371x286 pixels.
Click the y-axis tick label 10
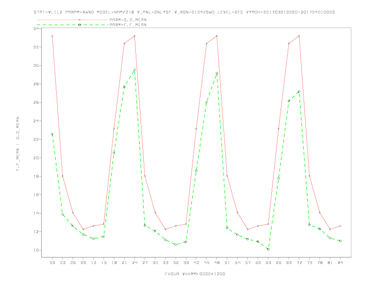tap(36, 250)
